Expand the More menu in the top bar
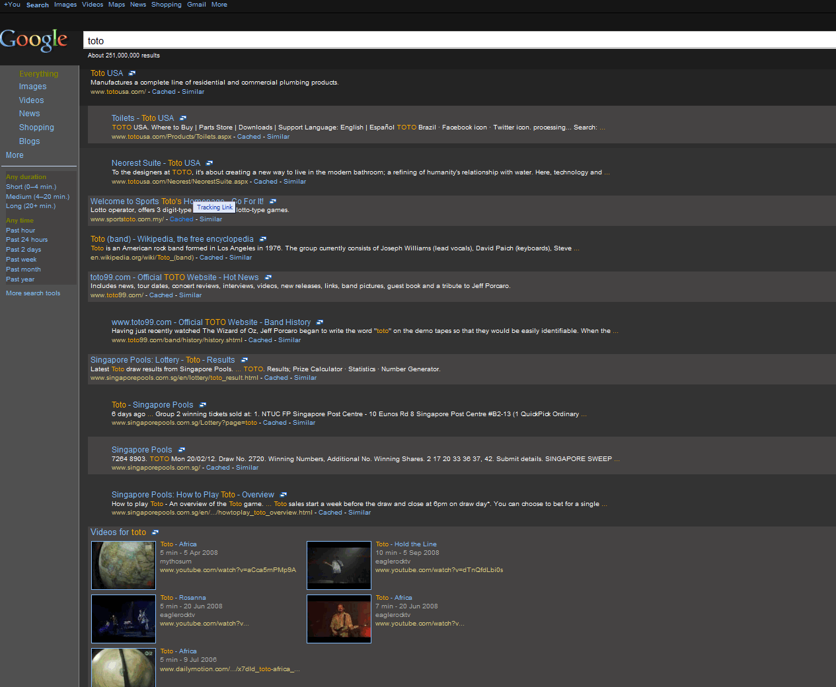The image size is (836, 687). 219,5
